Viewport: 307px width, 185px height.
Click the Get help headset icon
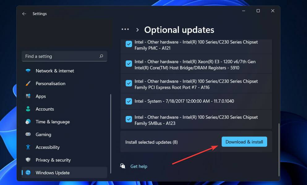122,166
